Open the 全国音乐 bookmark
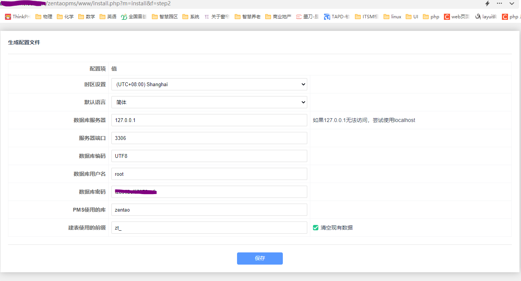Viewport: 521px width, 281px height. pos(134,17)
